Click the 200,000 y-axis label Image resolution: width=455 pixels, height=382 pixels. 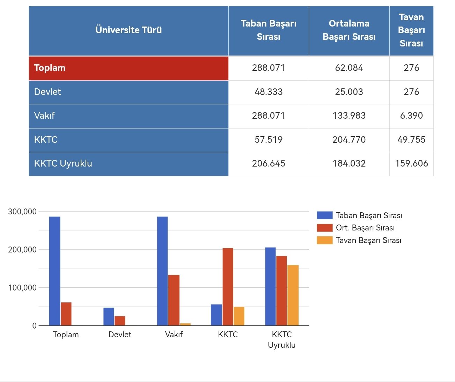[x=22, y=250]
